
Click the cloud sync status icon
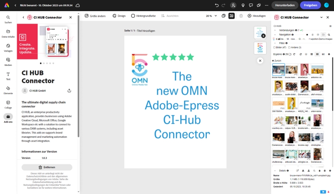(78, 5)
